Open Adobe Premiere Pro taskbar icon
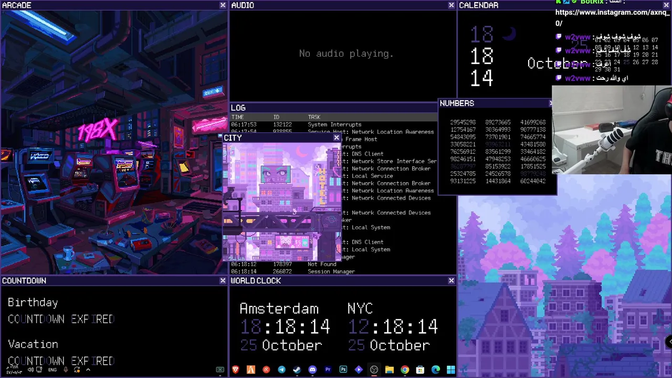 [328, 370]
